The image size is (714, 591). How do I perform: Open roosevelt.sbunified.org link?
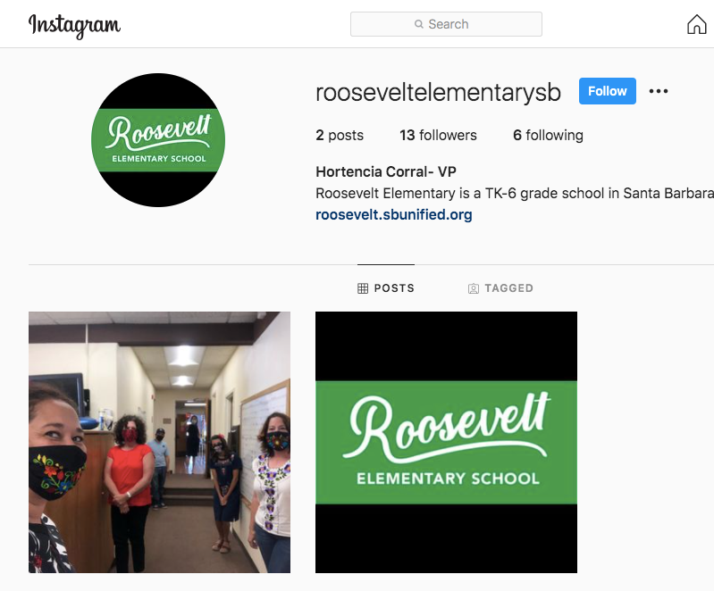click(x=394, y=215)
